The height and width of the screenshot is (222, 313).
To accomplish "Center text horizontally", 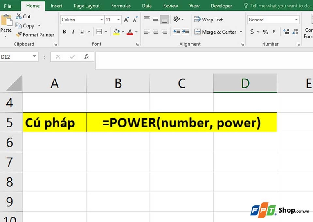I will pyautogui.click(x=156, y=32).
